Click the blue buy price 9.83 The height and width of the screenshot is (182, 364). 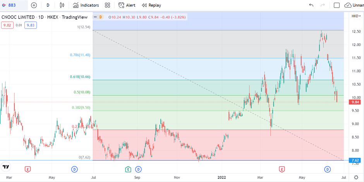[31, 25]
